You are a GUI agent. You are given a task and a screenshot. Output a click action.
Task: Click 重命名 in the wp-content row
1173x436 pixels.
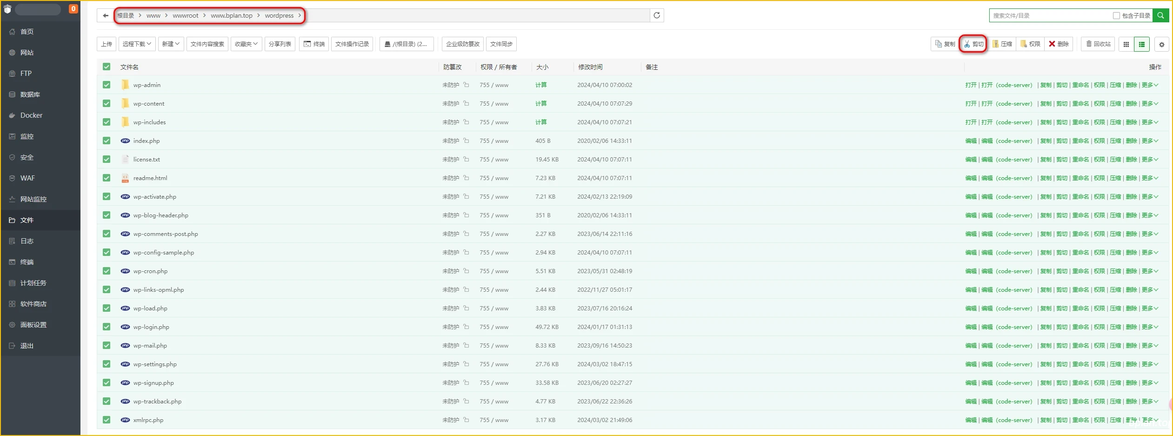pos(1080,103)
